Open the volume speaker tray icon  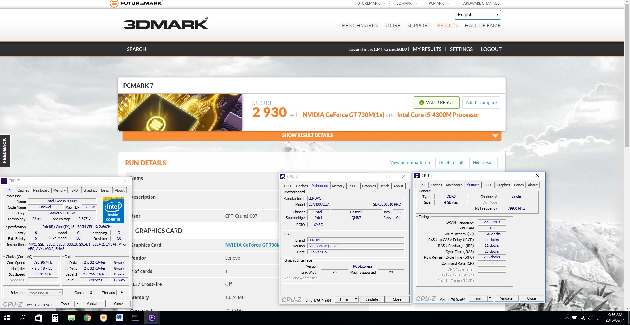[x=590, y=318]
